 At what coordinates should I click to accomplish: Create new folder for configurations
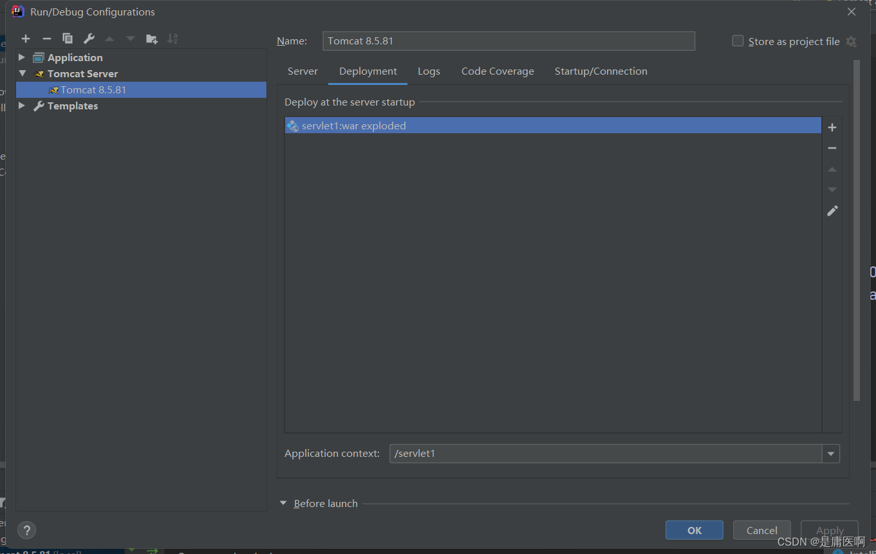pos(152,39)
